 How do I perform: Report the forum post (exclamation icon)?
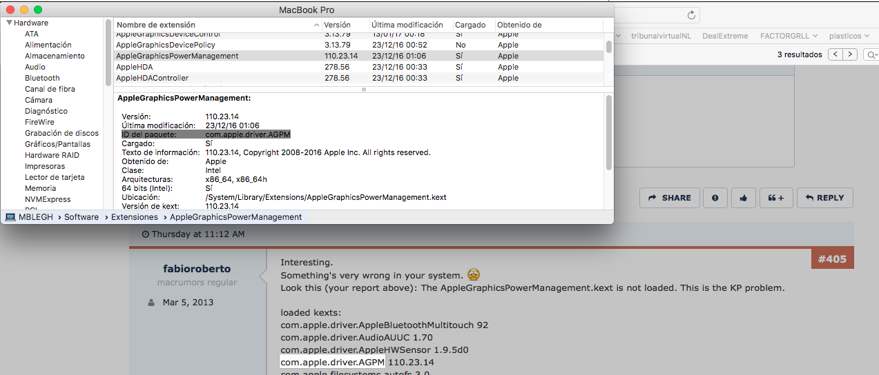[x=715, y=198]
